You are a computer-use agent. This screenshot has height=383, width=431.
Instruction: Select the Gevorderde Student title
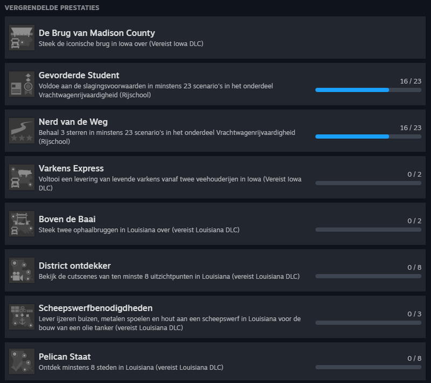pos(79,75)
